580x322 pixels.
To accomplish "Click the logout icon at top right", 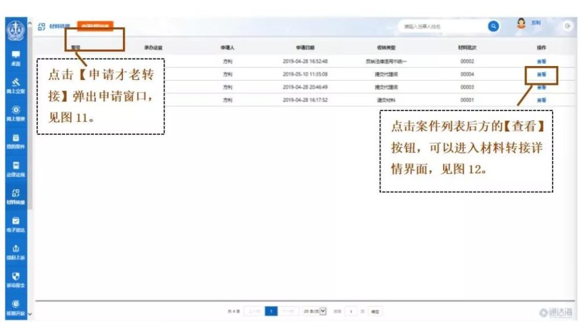I will (x=567, y=26).
